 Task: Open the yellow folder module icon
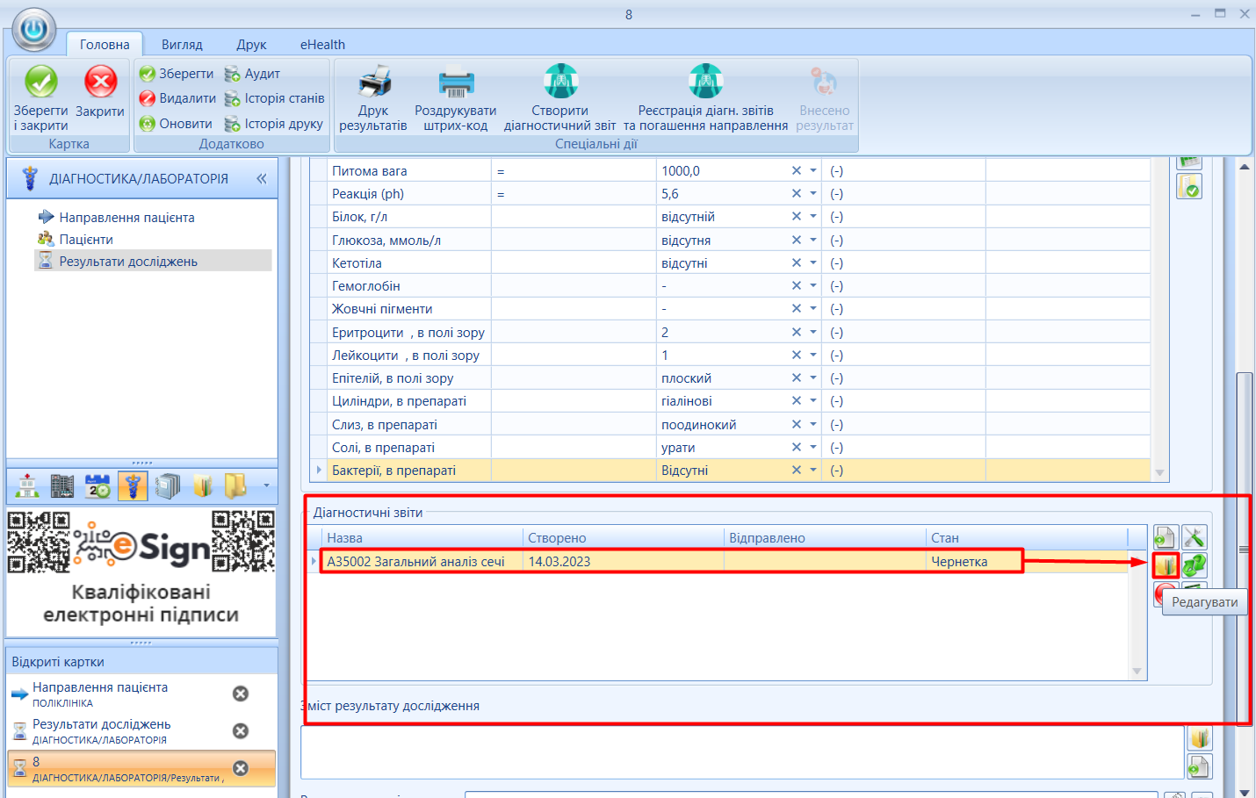(235, 485)
